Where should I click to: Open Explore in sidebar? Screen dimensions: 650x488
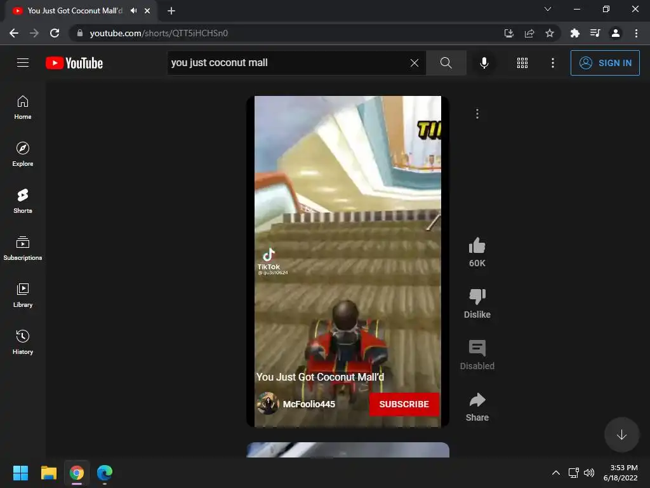coord(23,154)
